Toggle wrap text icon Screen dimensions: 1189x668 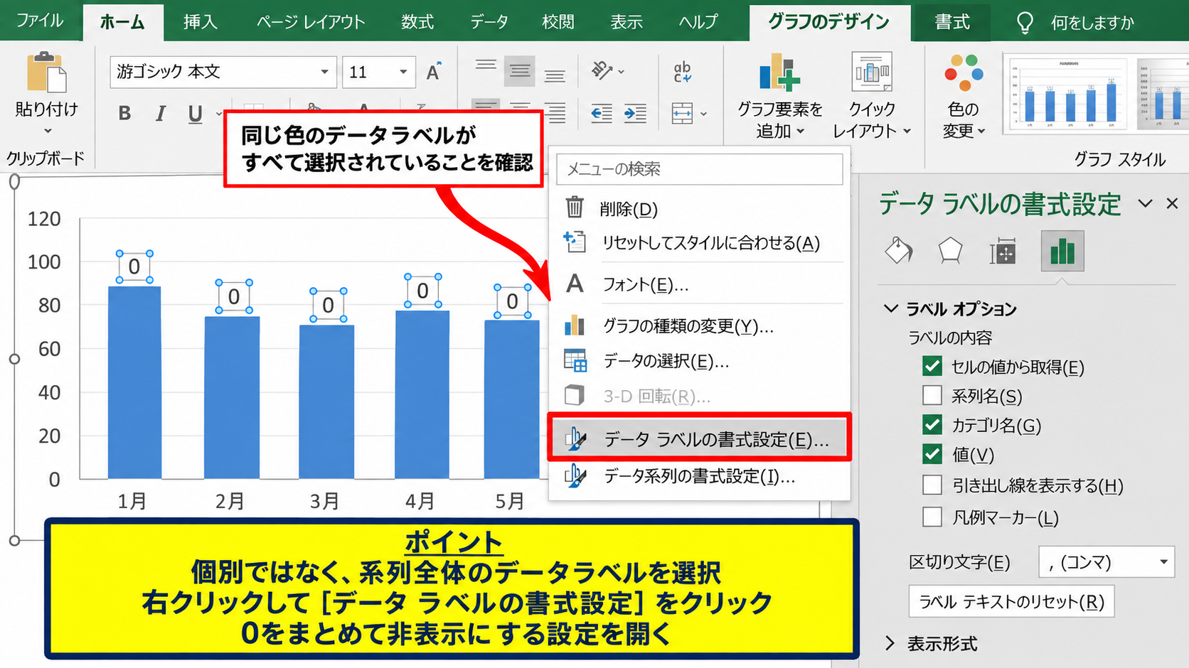(x=682, y=71)
